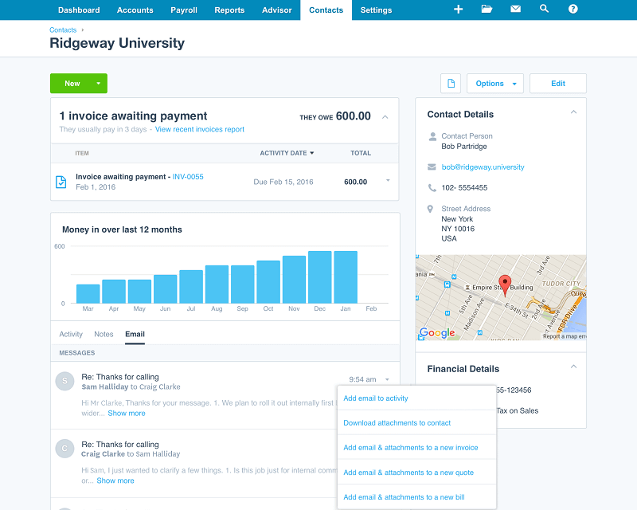Viewport: 637px width, 510px height.
Task: Click the Edit button
Action: (x=557, y=84)
